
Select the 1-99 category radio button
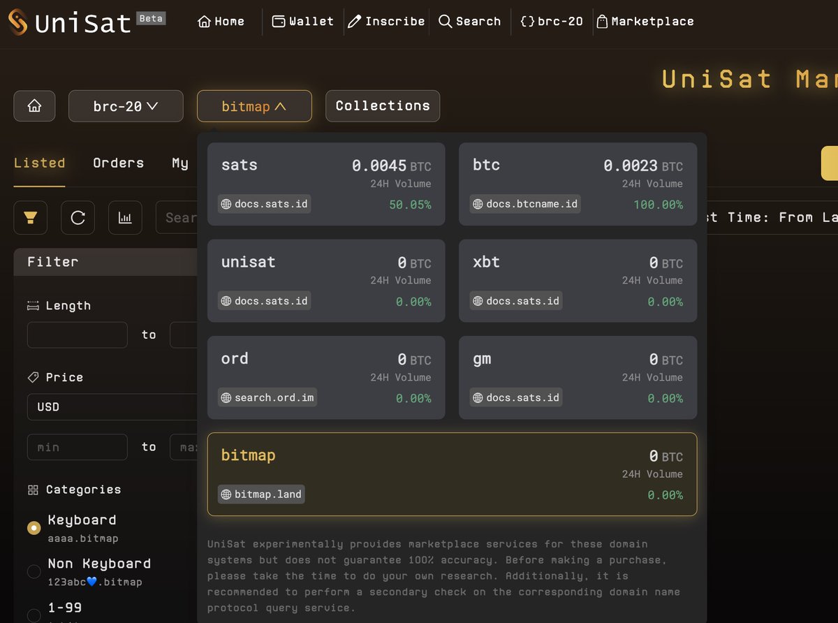click(34, 615)
